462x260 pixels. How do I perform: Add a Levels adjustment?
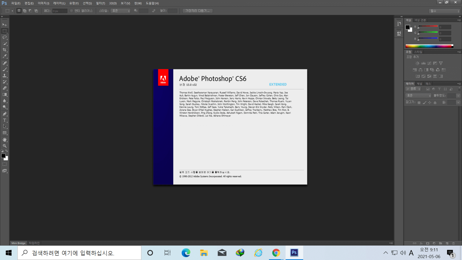click(x=423, y=63)
